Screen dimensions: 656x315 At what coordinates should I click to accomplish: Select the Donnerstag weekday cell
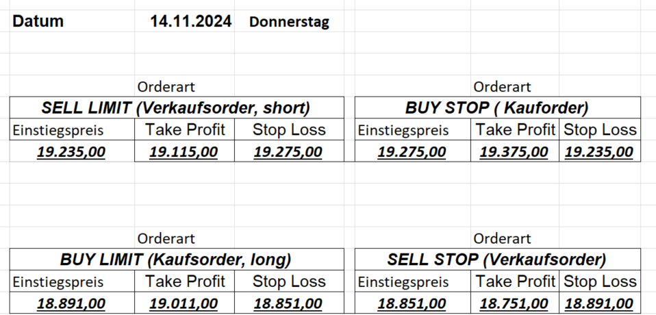(289, 22)
